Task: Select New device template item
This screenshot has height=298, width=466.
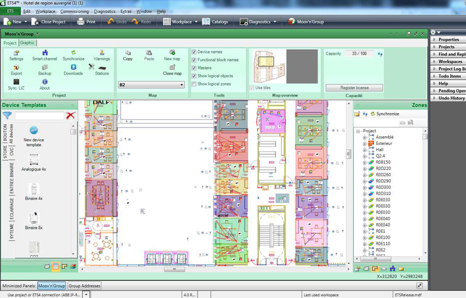Action: click(x=34, y=136)
